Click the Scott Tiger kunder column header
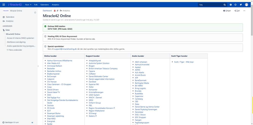Viewport: 253px width, 125px height. click(x=179, y=56)
